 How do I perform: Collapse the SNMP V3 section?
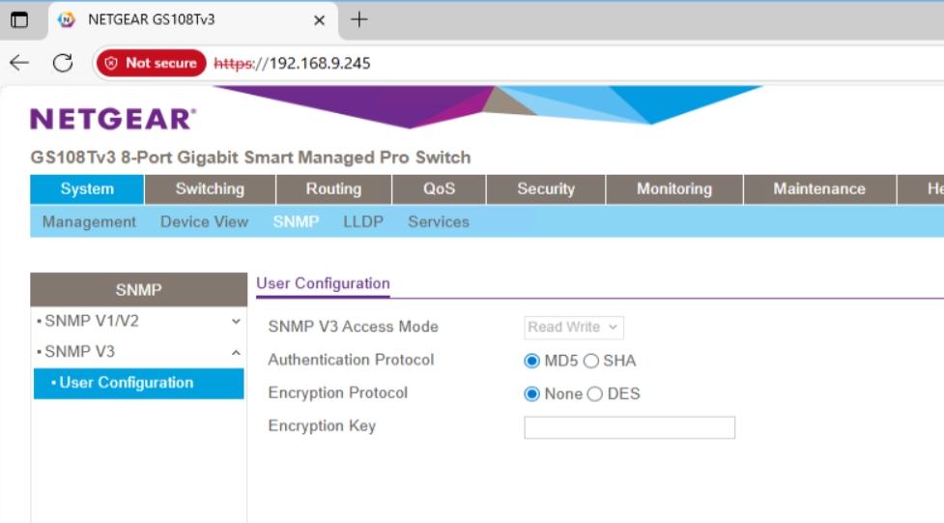(x=138, y=352)
